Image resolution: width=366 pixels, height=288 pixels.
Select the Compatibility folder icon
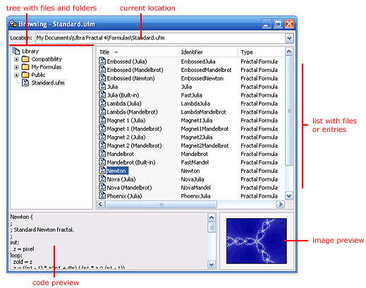(x=25, y=59)
